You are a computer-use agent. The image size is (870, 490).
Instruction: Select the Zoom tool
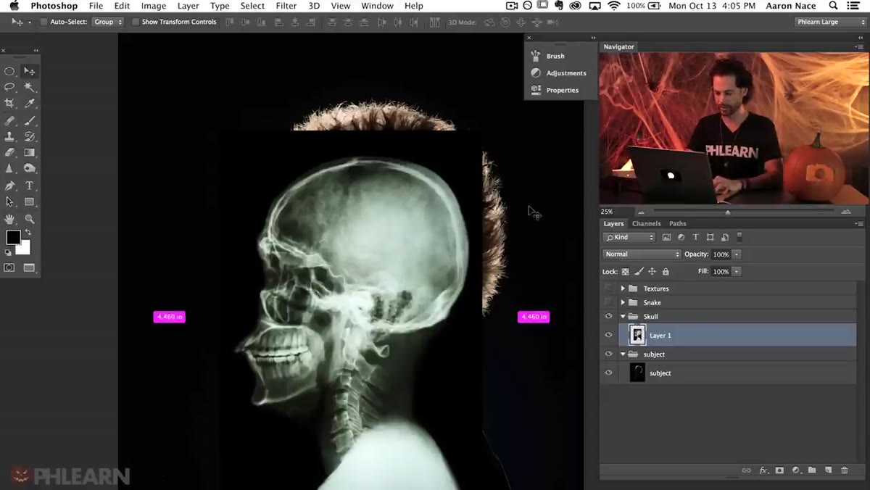click(30, 218)
